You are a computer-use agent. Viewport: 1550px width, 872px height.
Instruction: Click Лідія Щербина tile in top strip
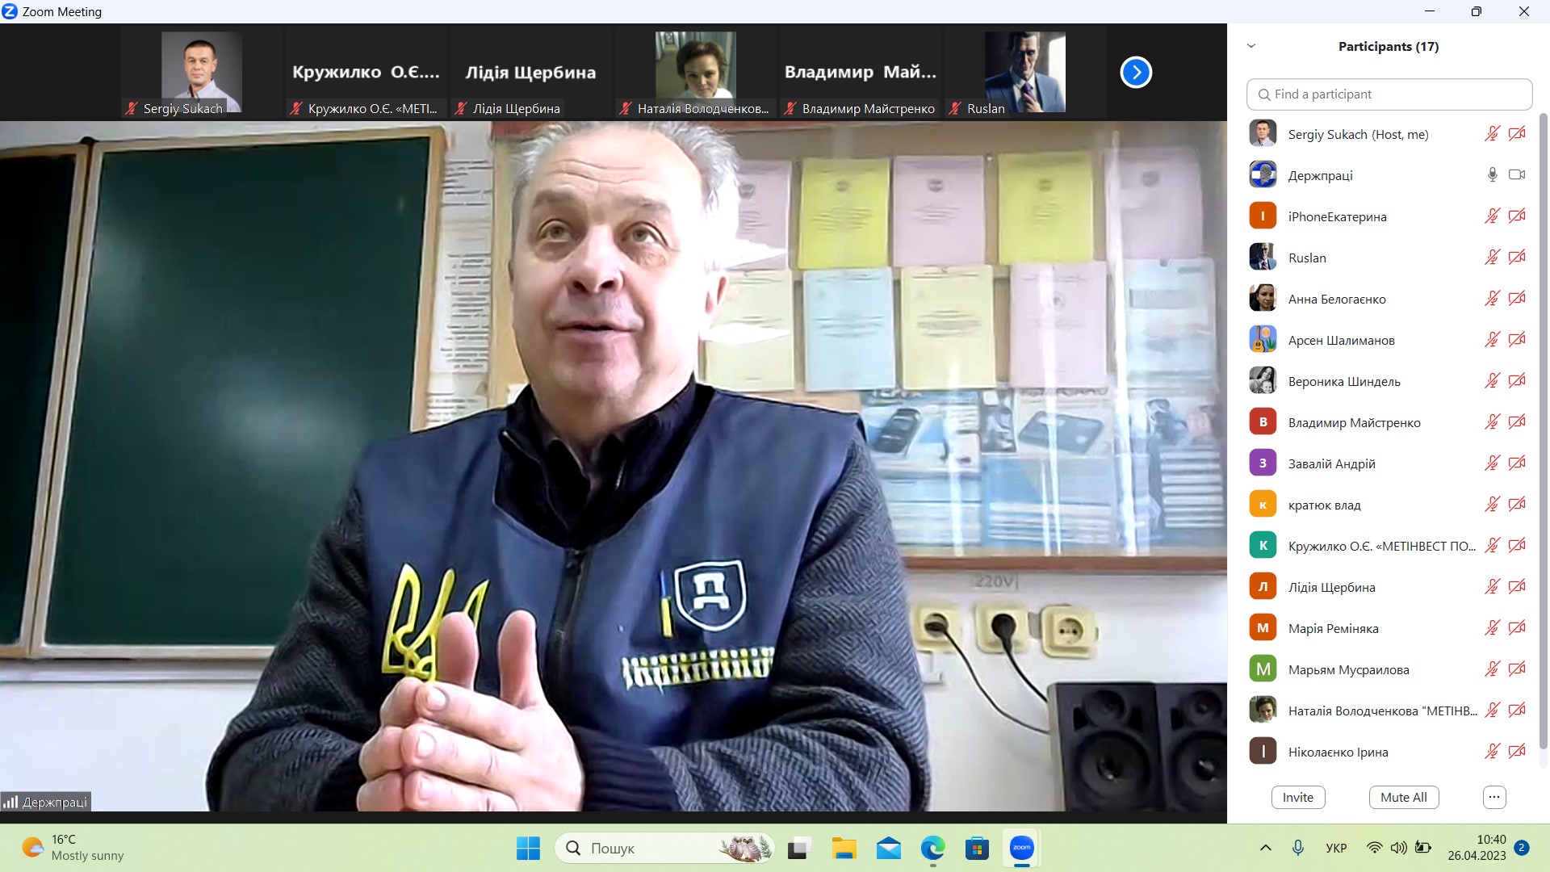tap(531, 73)
